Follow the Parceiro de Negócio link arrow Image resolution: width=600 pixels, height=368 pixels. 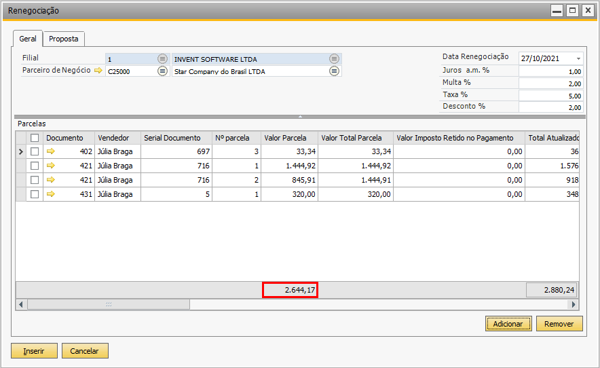pyautogui.click(x=98, y=70)
